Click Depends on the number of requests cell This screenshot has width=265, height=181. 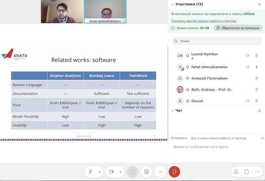pos(138,105)
